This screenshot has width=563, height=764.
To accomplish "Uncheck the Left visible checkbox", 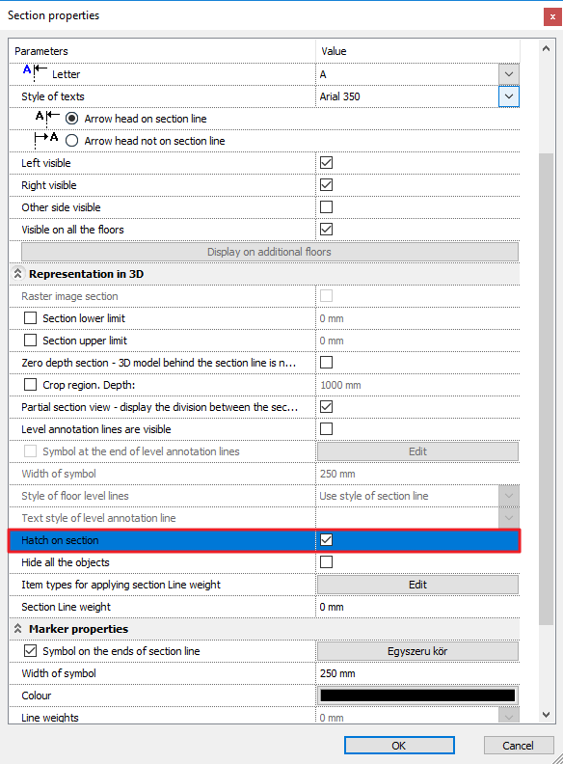I will tap(326, 163).
